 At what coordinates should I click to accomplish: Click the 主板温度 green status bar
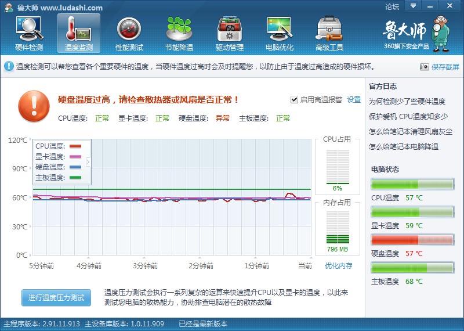(x=412, y=268)
